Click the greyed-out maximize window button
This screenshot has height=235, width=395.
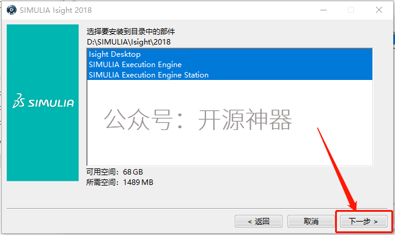(x=351, y=10)
